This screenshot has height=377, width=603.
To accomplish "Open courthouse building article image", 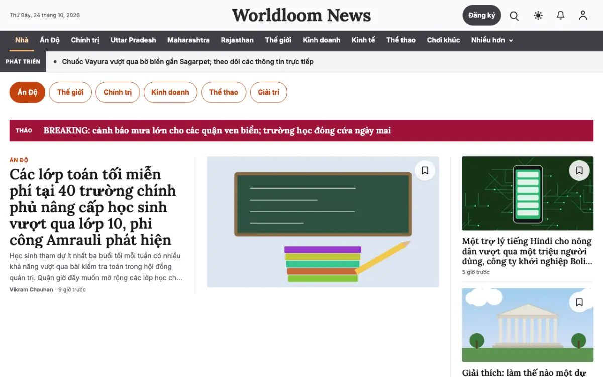I will (528, 325).
